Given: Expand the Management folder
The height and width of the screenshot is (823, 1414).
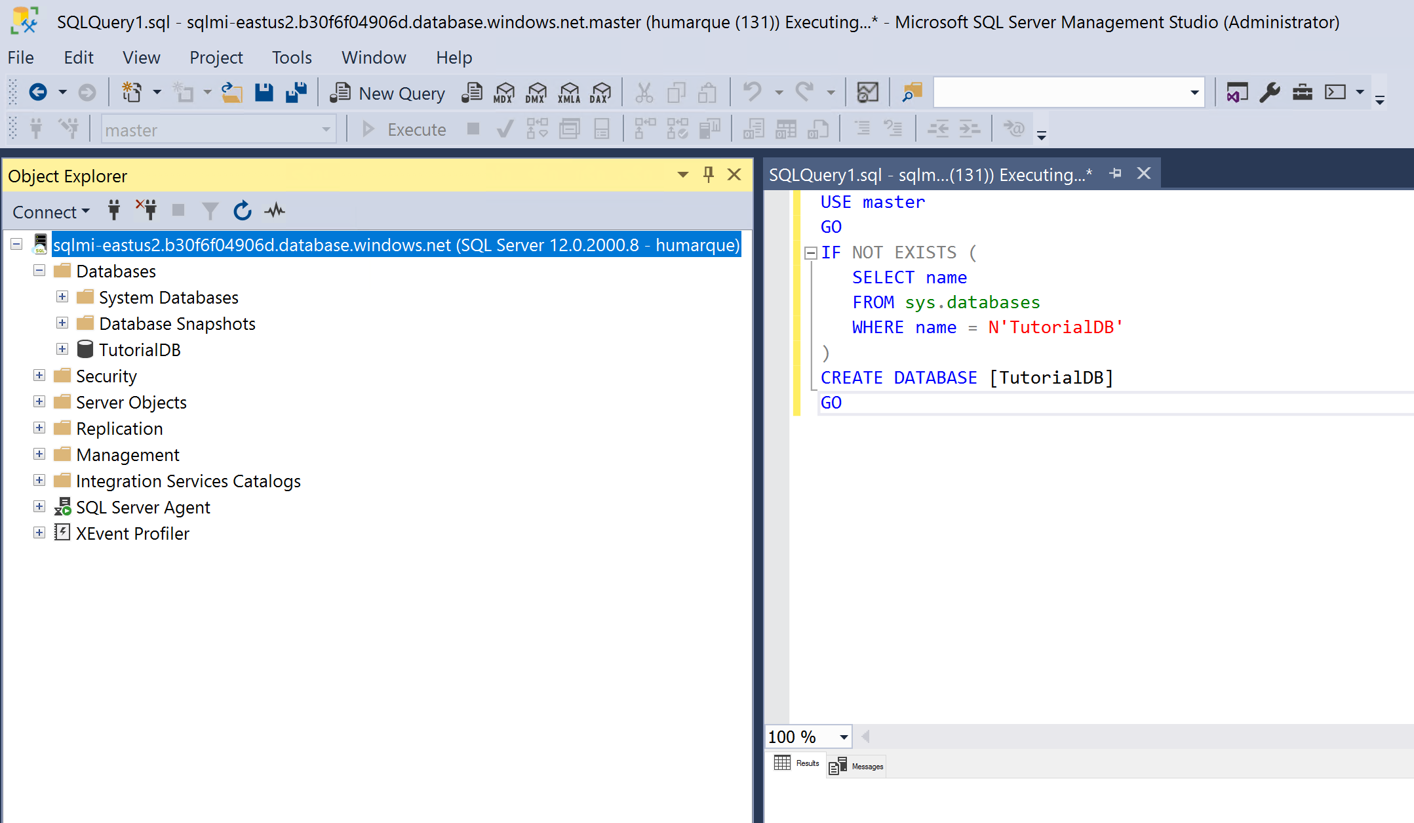Looking at the screenshot, I should tap(39, 454).
